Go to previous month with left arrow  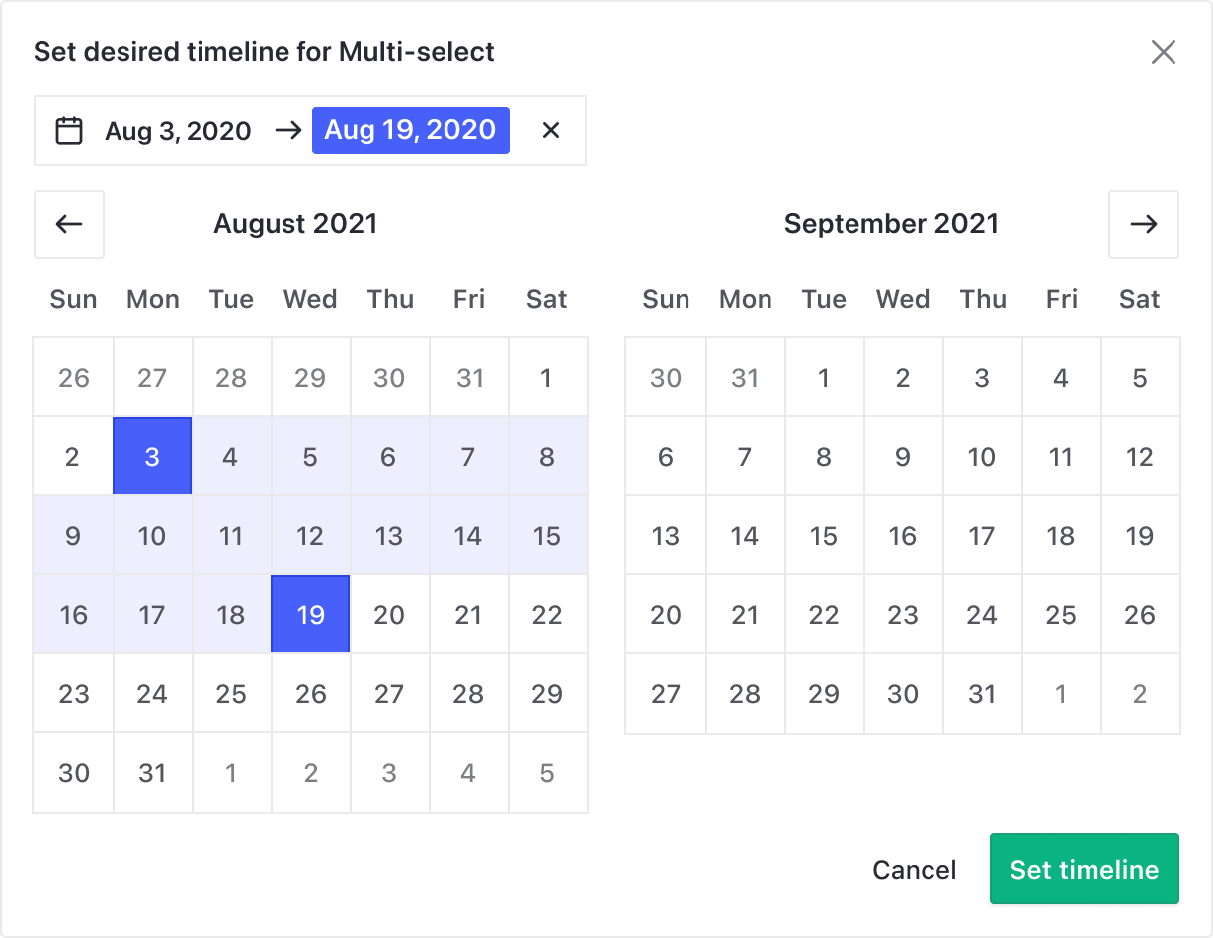(x=69, y=224)
